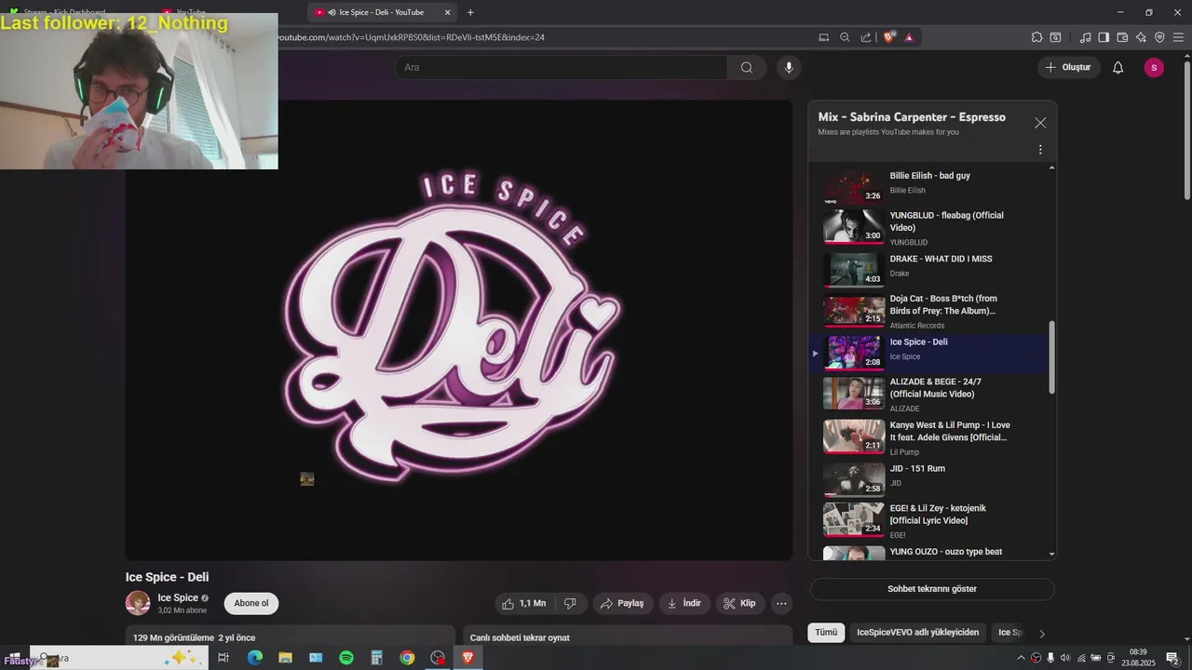Open the Ice Spice channel name link
This screenshot has width=1192, height=670.
[x=178, y=597]
